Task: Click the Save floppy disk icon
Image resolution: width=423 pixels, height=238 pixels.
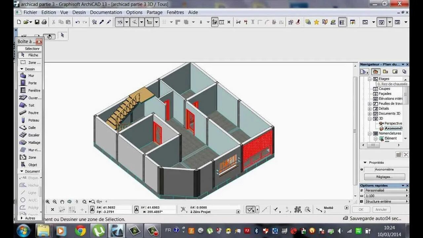Action: (x=37, y=22)
